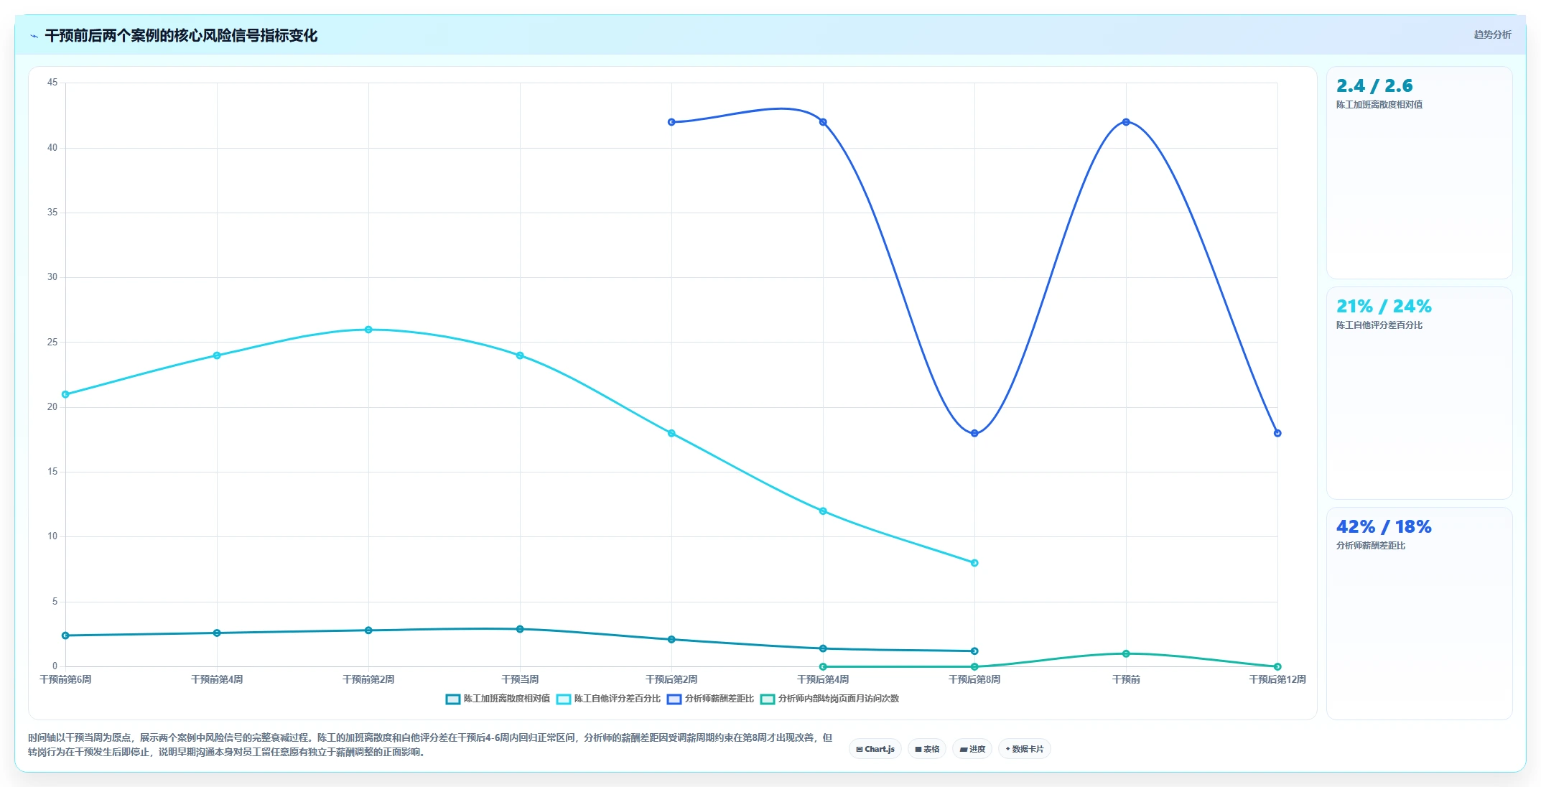Toggle the 陈工加班离散度相对值 legend series

pos(498,699)
